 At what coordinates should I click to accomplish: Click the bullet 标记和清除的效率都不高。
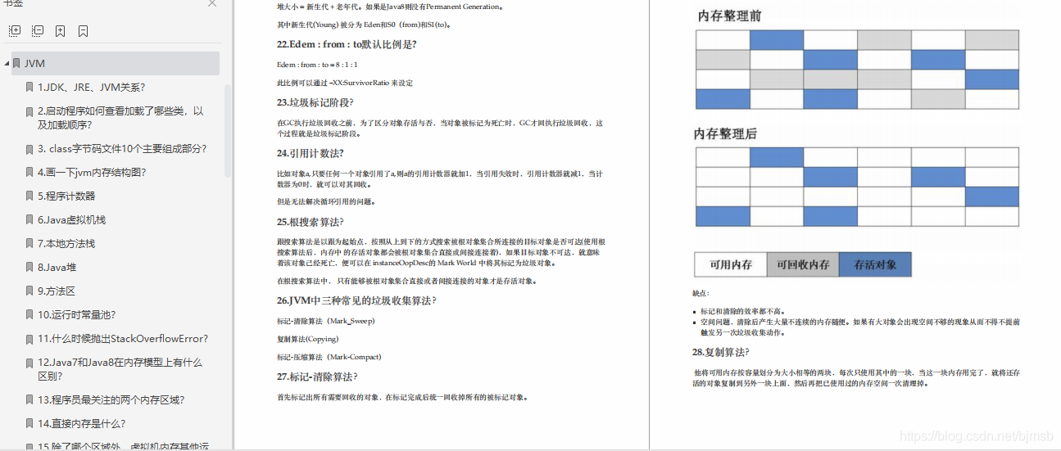(x=743, y=312)
